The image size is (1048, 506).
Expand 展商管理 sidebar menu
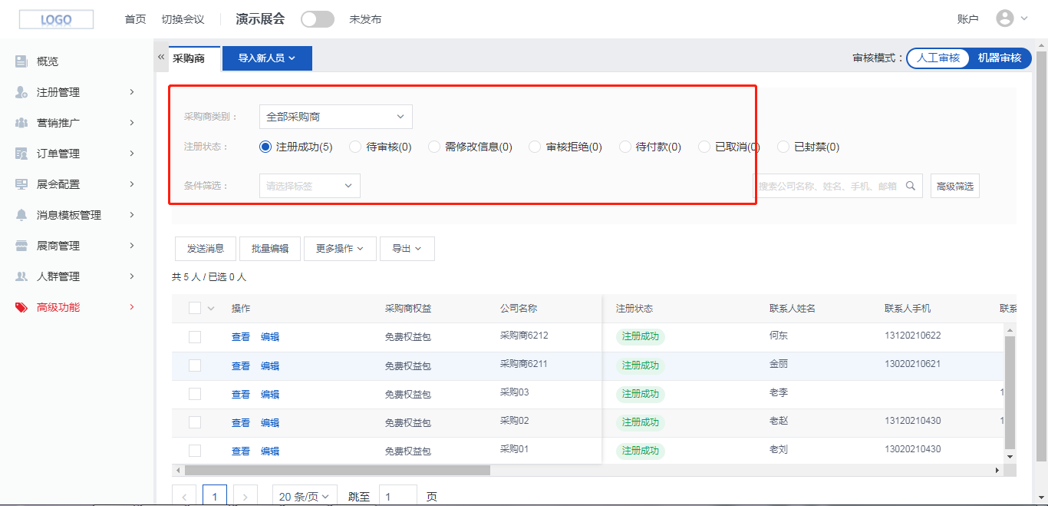132,246
